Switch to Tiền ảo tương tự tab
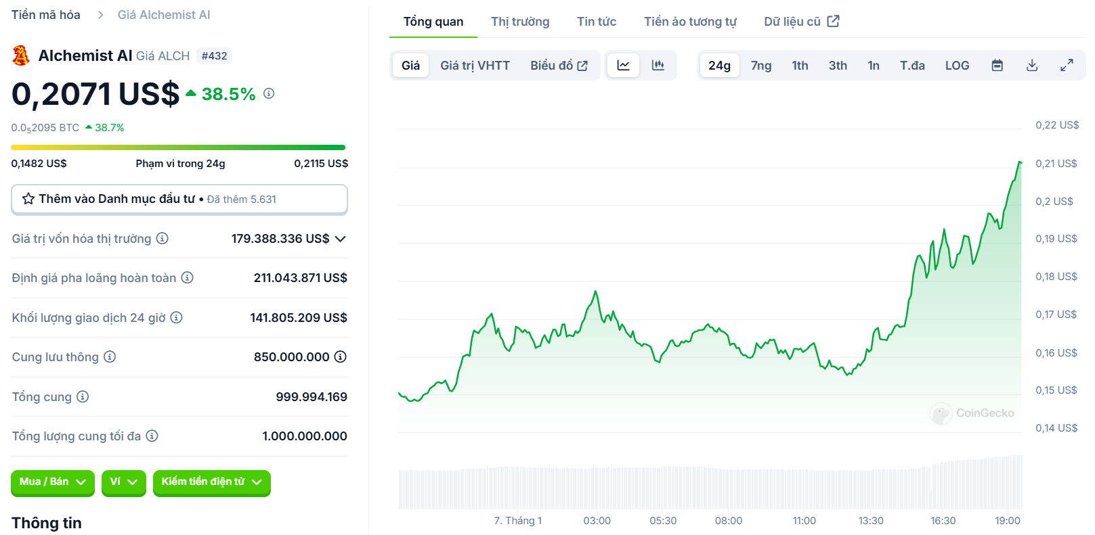The height and width of the screenshot is (535, 1095). pos(690,22)
